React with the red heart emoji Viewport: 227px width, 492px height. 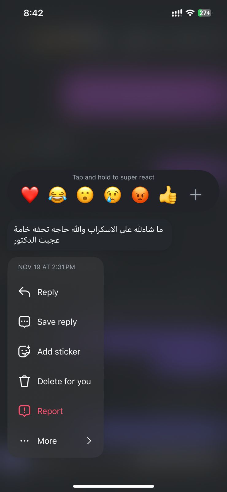[30, 195]
